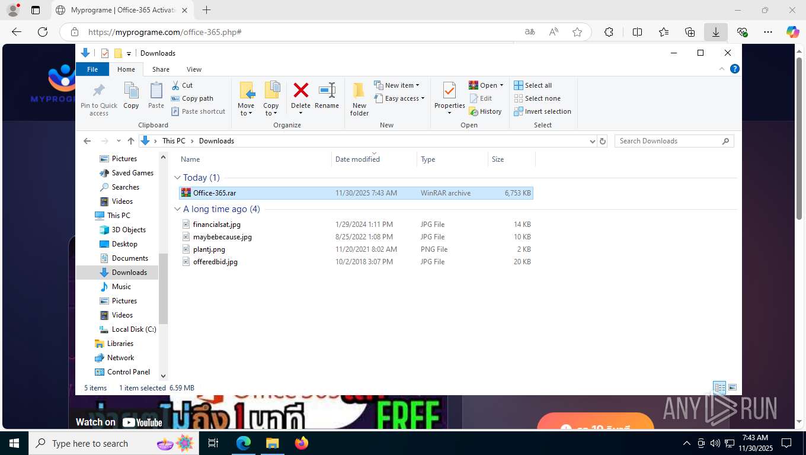Collapse the ribbon with the chevron
The image size is (806, 455).
(722, 69)
